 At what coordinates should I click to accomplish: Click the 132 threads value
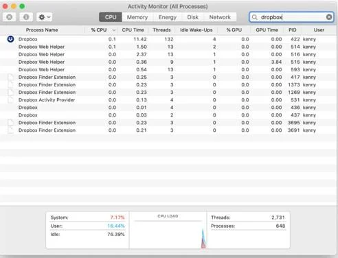point(169,39)
